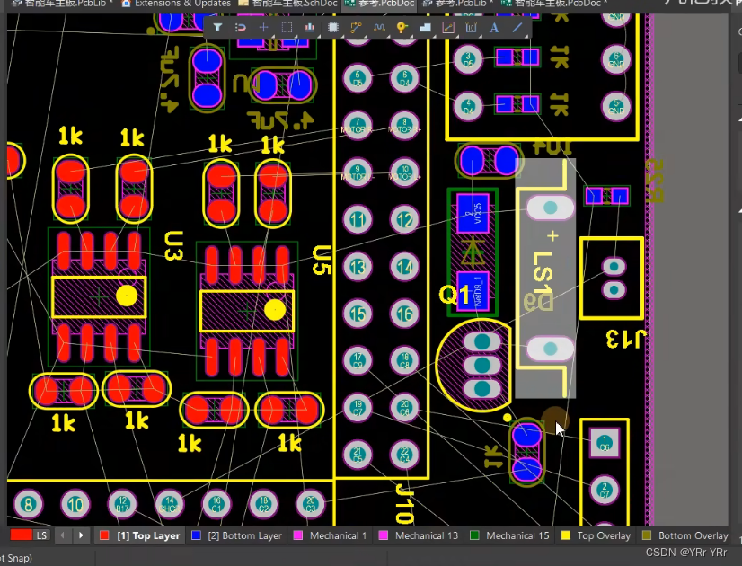
Task: Activate the selection filter funnel icon
Action: [217, 28]
